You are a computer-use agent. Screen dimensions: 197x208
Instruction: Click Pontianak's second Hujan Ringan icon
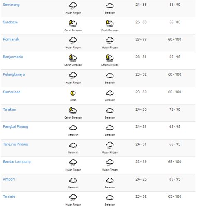click(110, 40)
